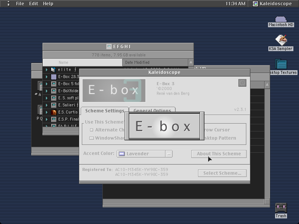Open the Apple menu icon in the menu bar
The image size is (299, 224).
click(x=8, y=3)
